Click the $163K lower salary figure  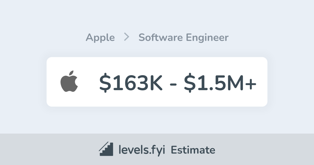[131, 82]
